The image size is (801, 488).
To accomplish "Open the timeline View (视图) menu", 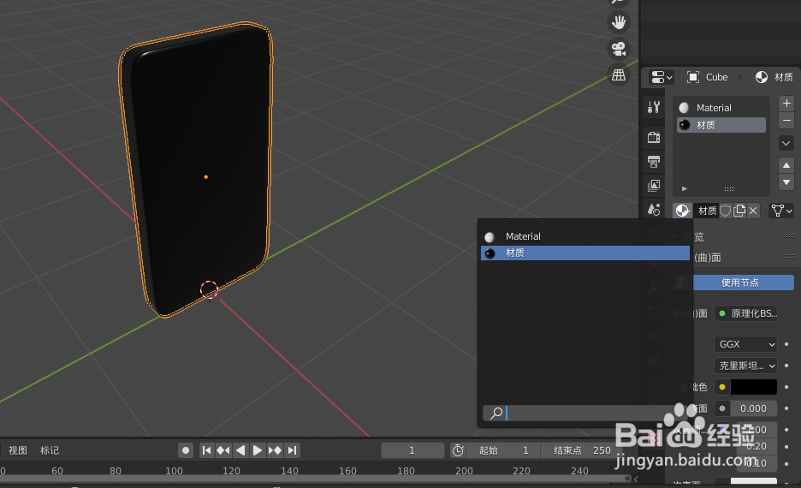I will coord(17,450).
